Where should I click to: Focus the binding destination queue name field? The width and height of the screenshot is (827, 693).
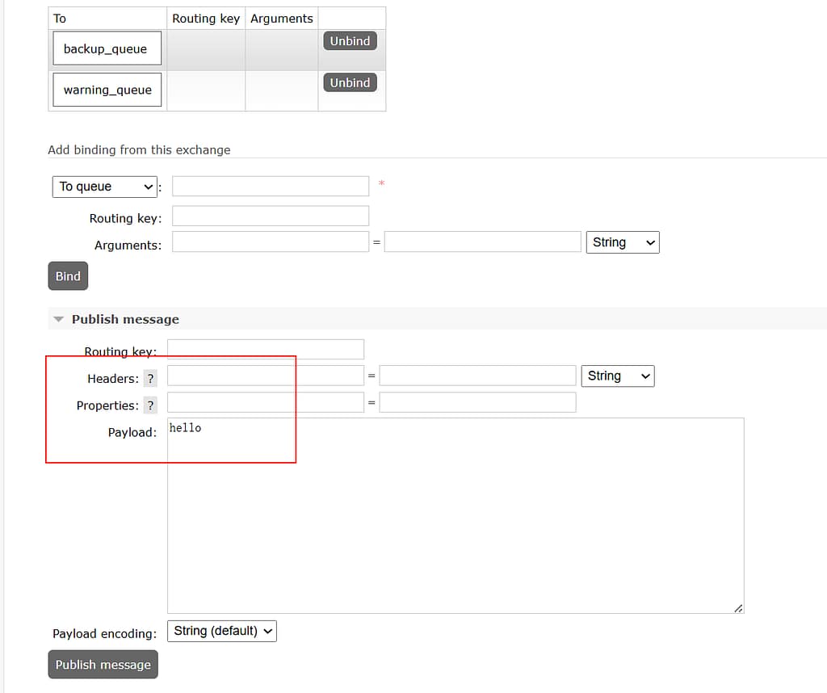point(270,187)
